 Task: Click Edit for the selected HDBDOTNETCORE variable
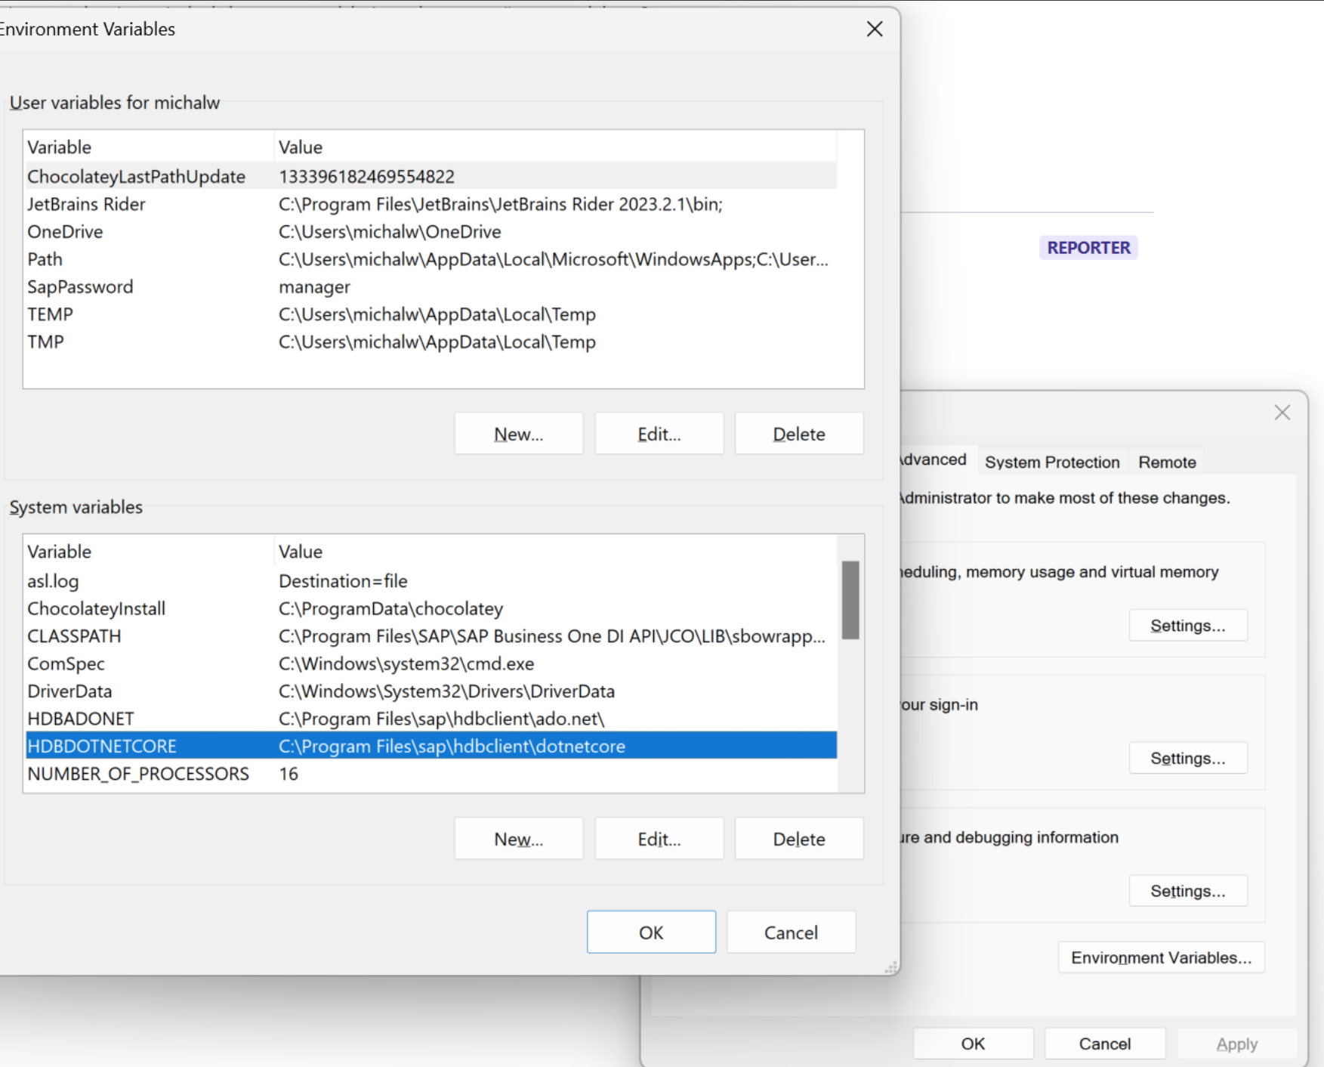pos(658,838)
